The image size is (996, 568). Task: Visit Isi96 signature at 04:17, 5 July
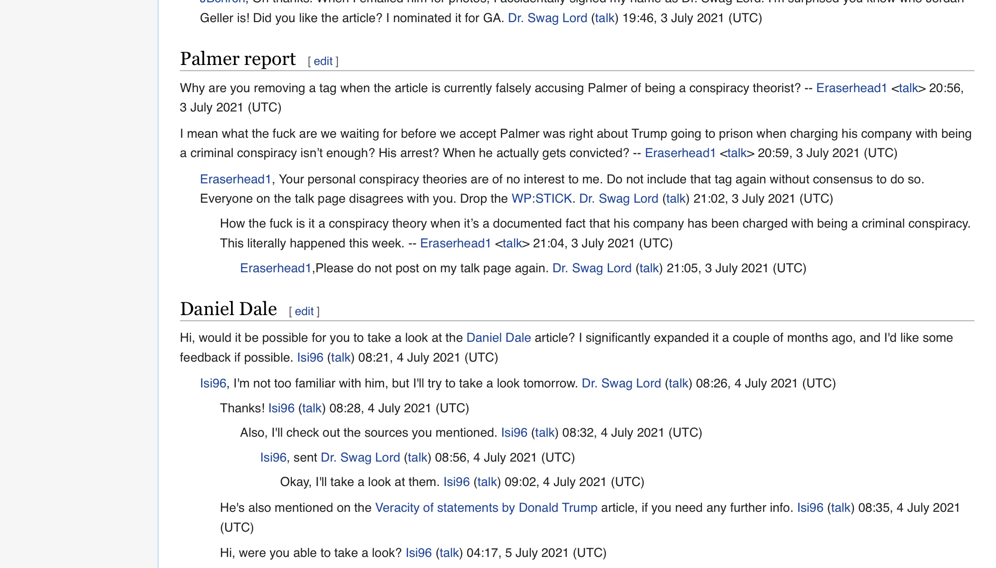tap(419, 553)
